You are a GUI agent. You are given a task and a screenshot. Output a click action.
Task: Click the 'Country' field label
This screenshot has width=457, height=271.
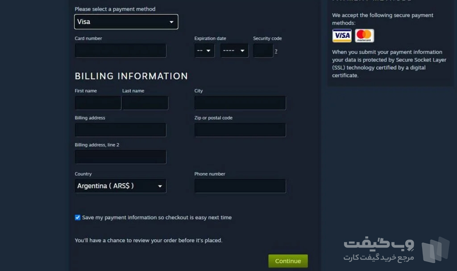(x=83, y=174)
